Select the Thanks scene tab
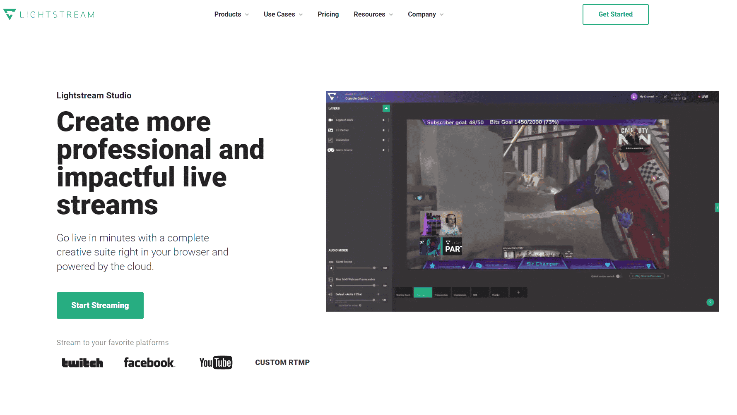Image resolution: width=737 pixels, height=415 pixels. click(499, 293)
